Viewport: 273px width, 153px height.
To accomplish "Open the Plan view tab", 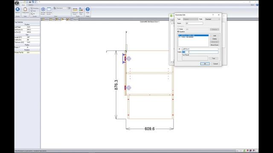I will (x=58, y=19).
